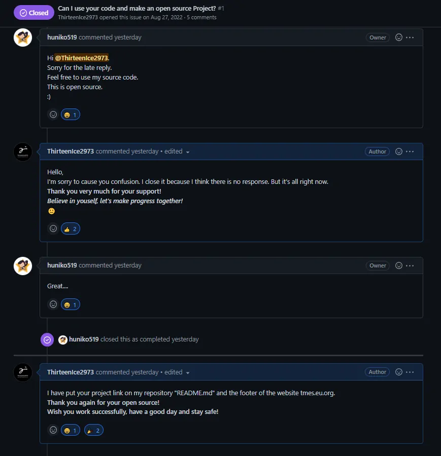Click the smiley reaction icon atop the "Hi @ThirteenIce2973" comment
441x456 pixels.
[x=399, y=37]
